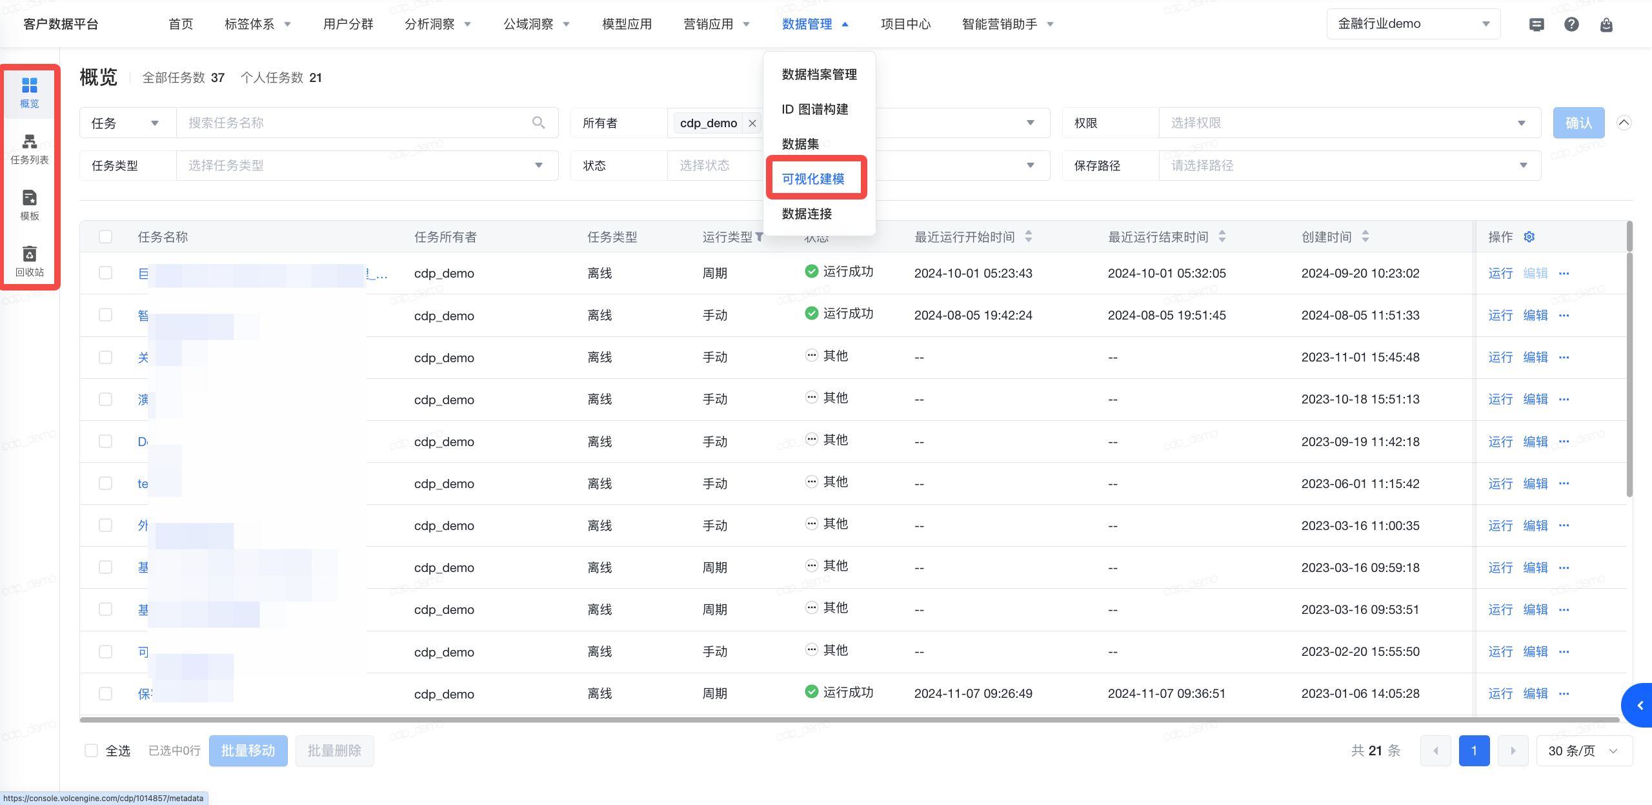
Task: Click 编辑 for the 2023-10-18 15:51:13 row
Action: tap(1535, 399)
